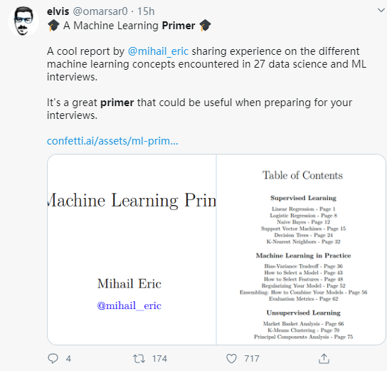Open the Table of Contents image
Screen dimensions: 387x371
pos(301,249)
